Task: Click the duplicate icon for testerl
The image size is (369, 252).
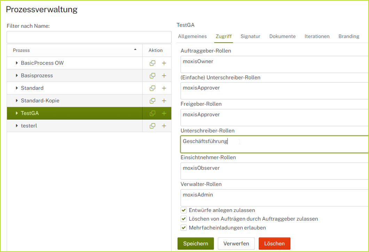Action: tap(152, 126)
